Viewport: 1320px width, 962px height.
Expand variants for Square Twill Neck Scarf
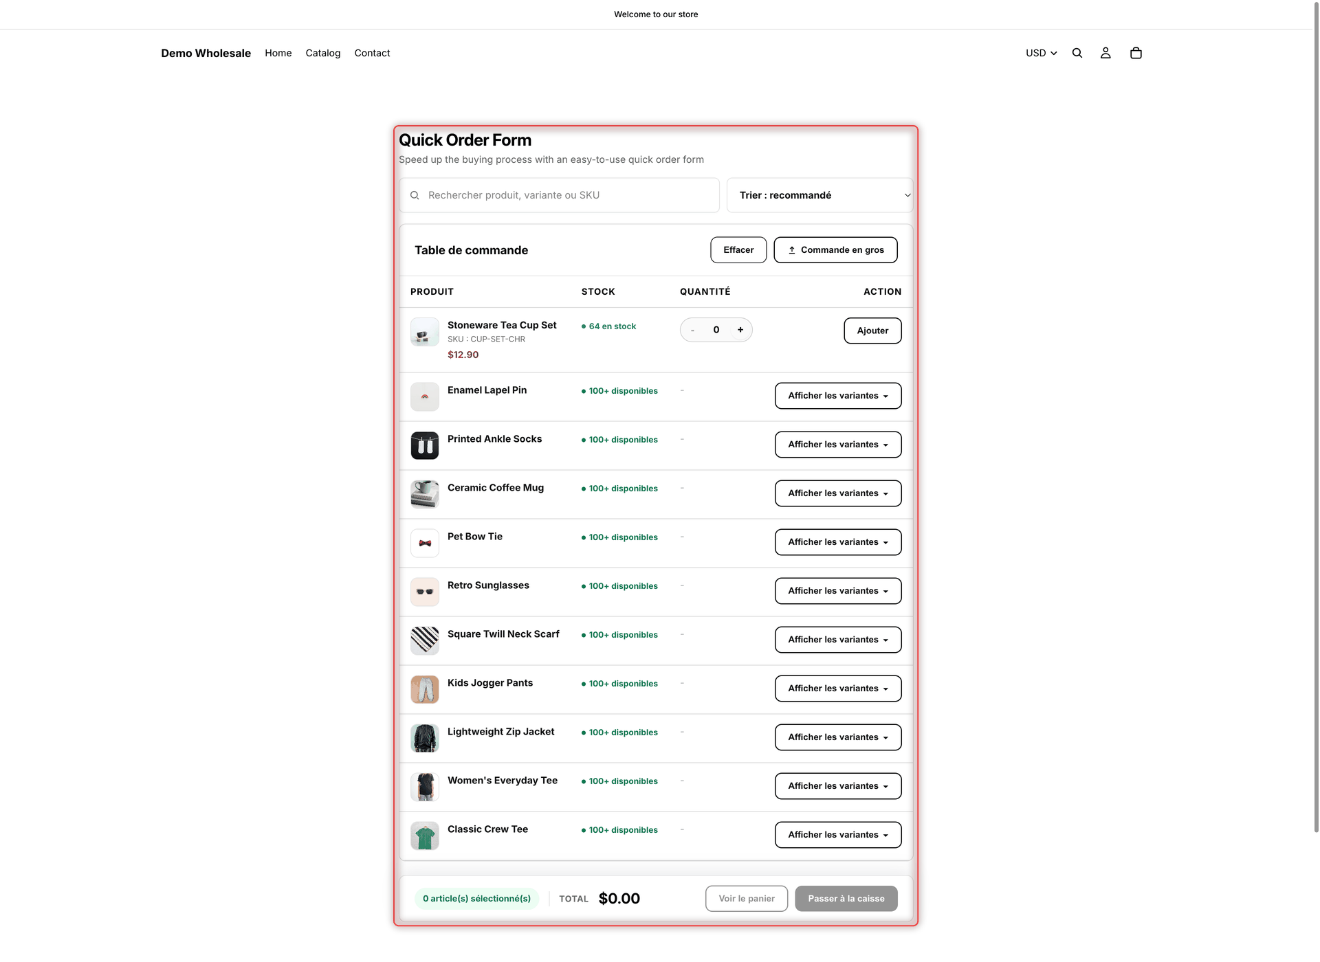[838, 640]
